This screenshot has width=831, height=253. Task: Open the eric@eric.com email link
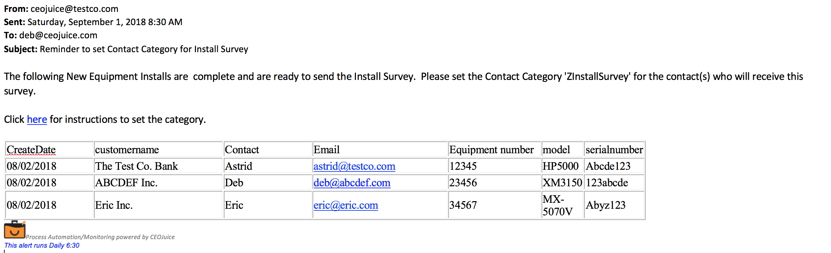tap(346, 205)
